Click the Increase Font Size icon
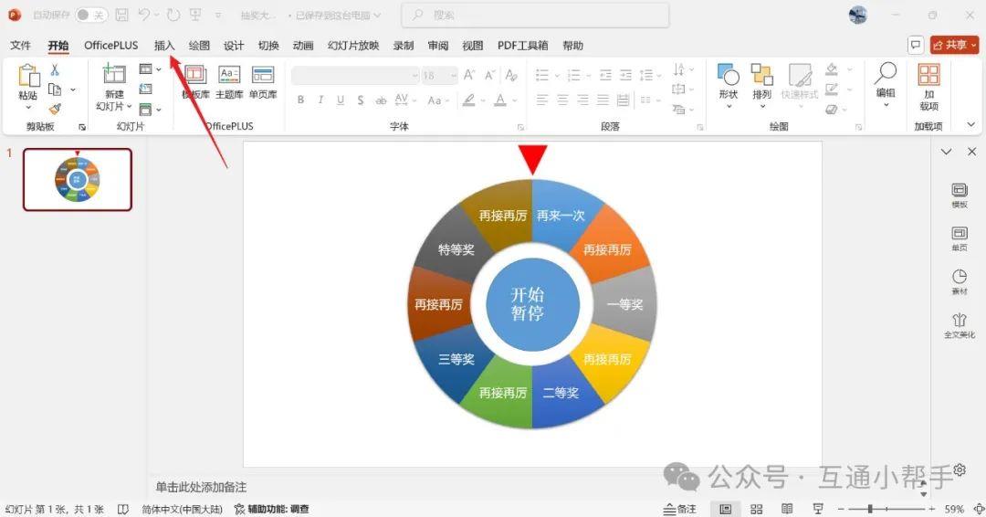 [469, 76]
